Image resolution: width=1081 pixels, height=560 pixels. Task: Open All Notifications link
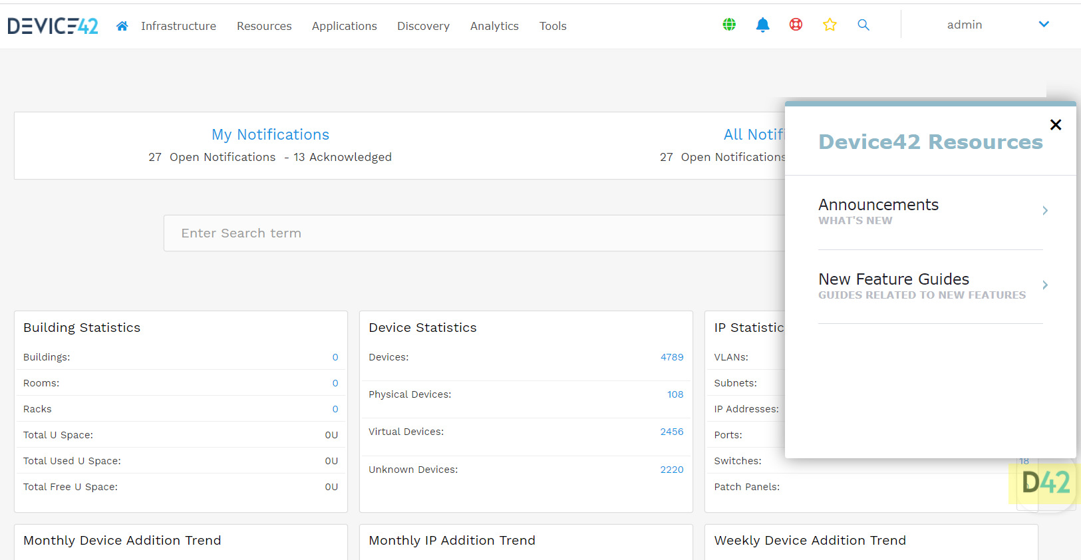(x=754, y=134)
